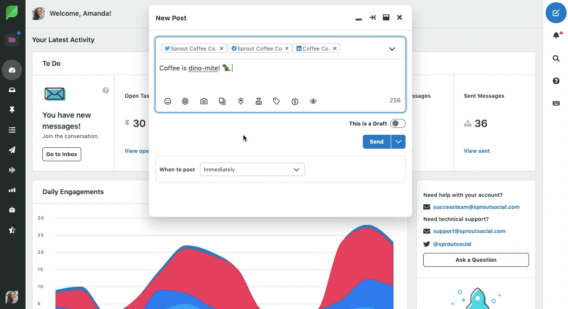
Task: Open the purple folder icon in sidebar
Action: 12,40
